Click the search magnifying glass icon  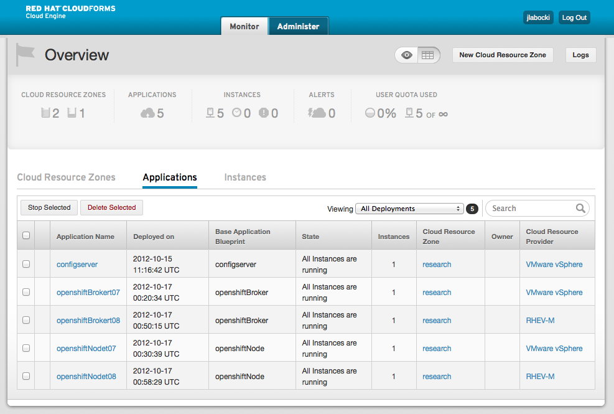[580, 209]
